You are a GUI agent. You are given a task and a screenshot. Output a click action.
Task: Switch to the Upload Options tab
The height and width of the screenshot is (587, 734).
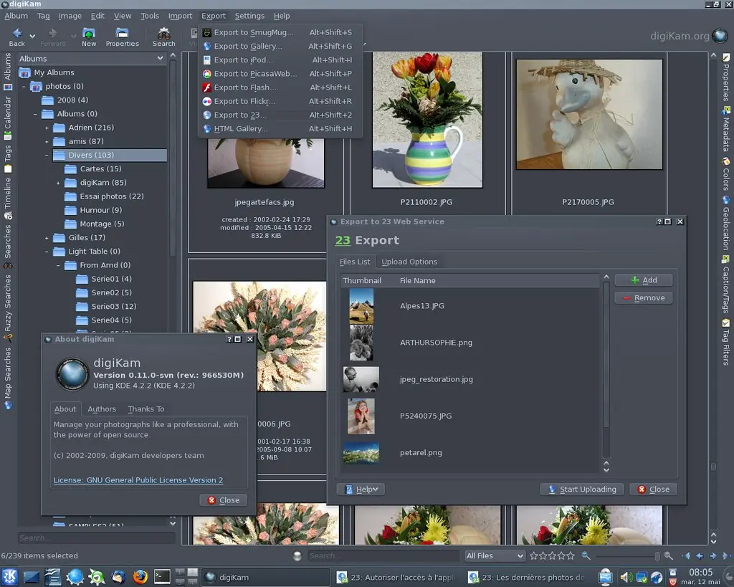pyautogui.click(x=409, y=262)
